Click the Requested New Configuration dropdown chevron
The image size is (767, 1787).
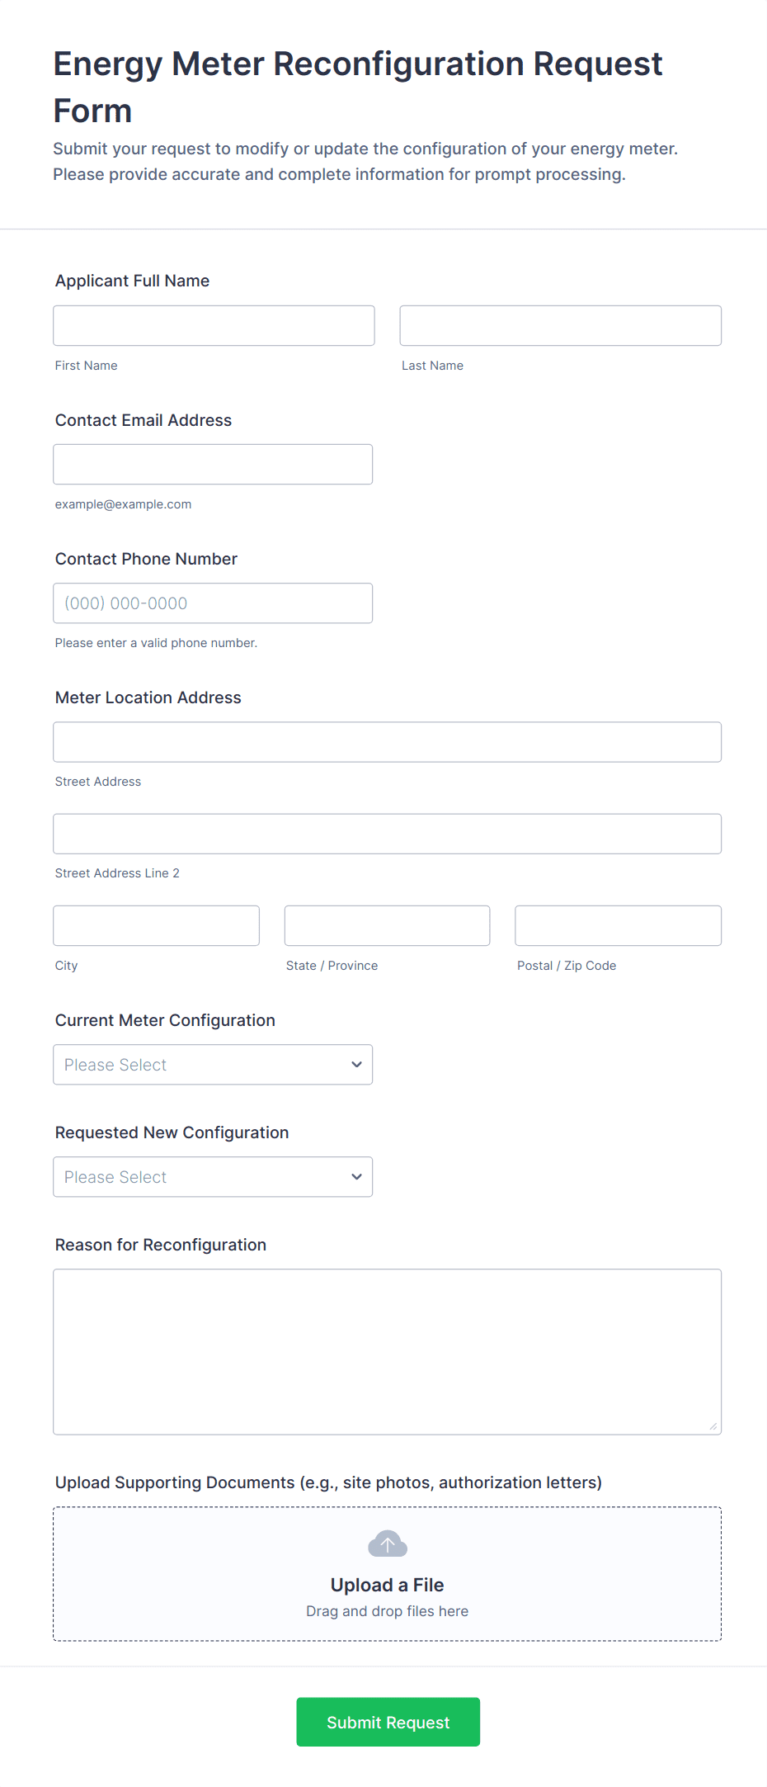356,1177
